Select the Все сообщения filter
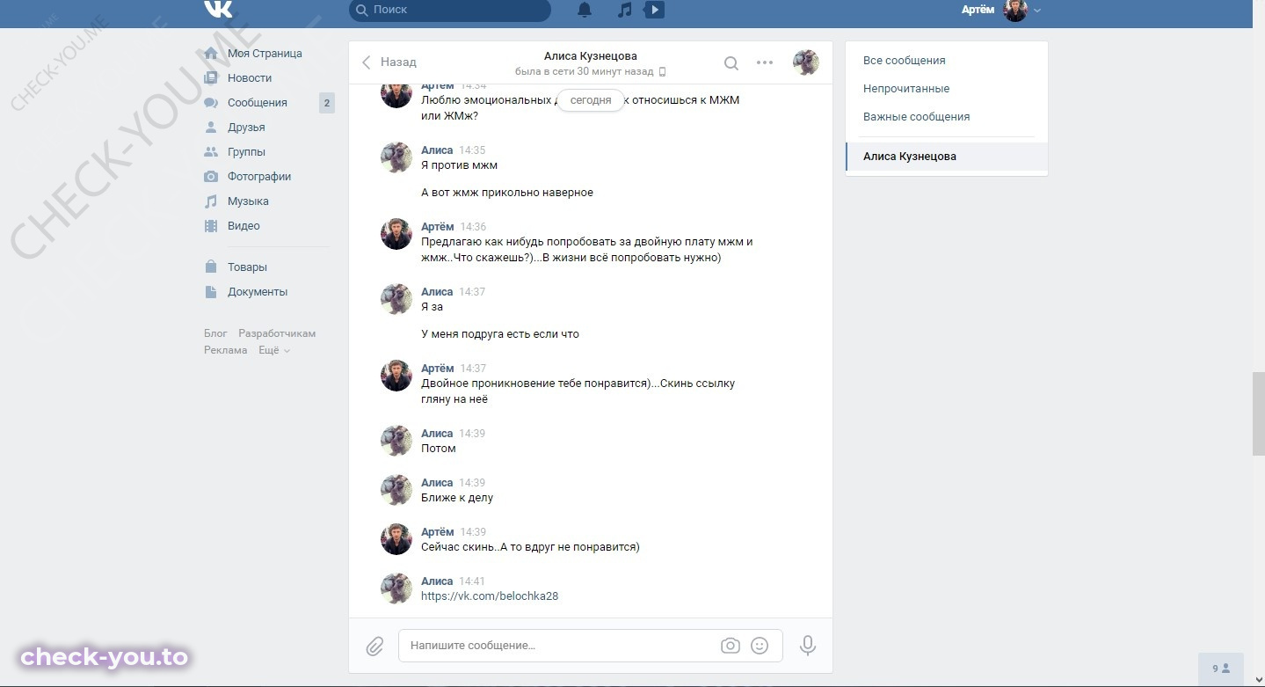This screenshot has width=1265, height=687. [x=905, y=61]
